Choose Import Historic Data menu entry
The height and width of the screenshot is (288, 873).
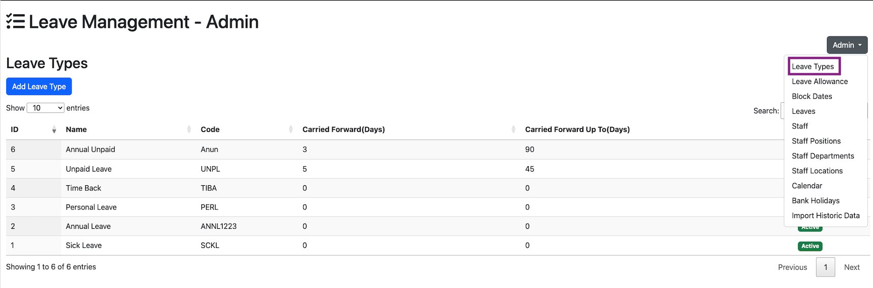click(825, 216)
